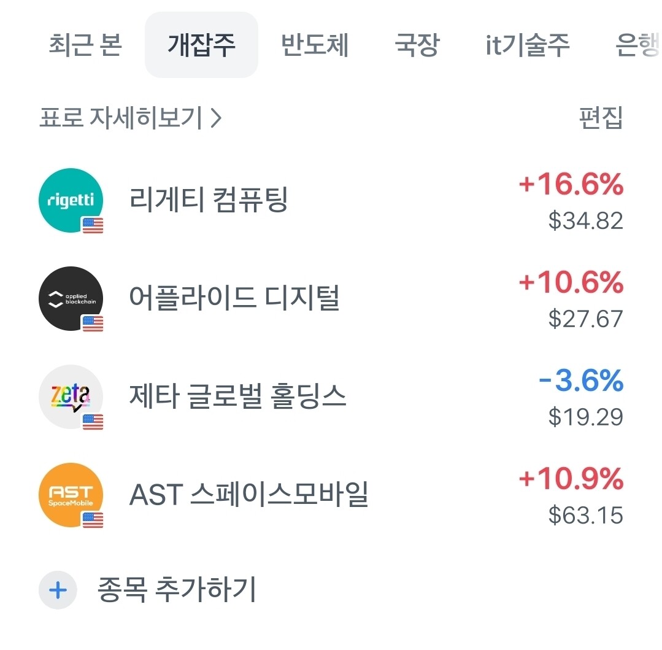Image resolution: width=662 pixels, height=650 pixels.
Task: Tap the AST SpaceMobile logo icon
Action: click(70, 495)
